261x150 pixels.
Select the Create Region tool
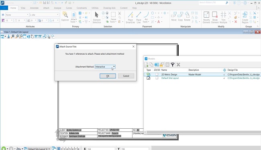click(245, 17)
